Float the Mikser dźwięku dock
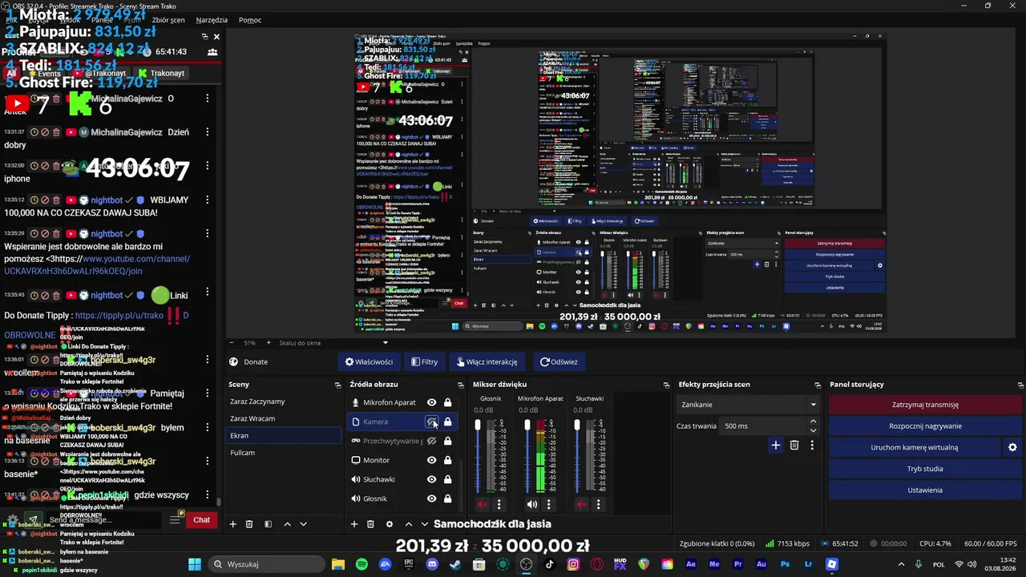The height and width of the screenshot is (577, 1026). [x=666, y=385]
